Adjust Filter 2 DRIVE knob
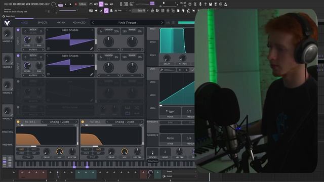 pyautogui.click(x=111, y=152)
